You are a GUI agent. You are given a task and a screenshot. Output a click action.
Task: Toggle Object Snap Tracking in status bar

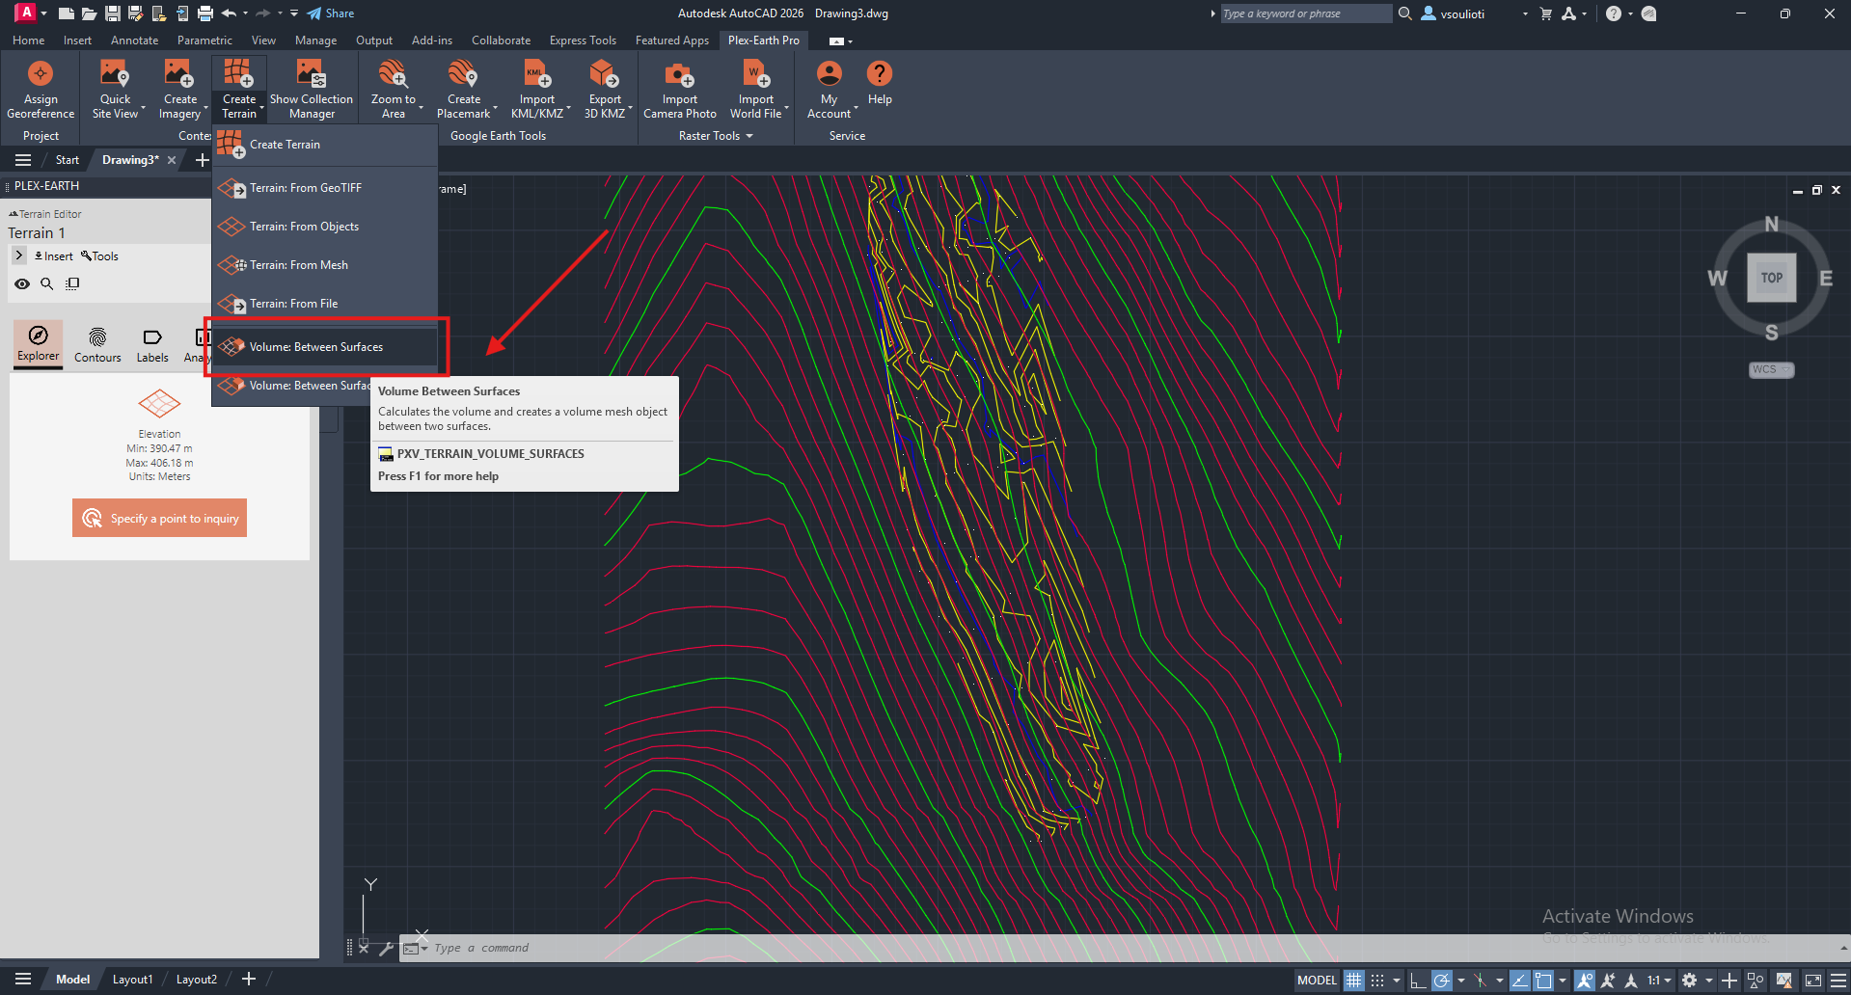tap(1520, 981)
